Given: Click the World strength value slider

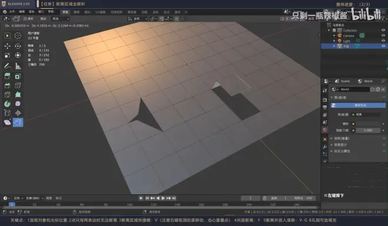Looking at the screenshot, I should [x=368, y=130].
